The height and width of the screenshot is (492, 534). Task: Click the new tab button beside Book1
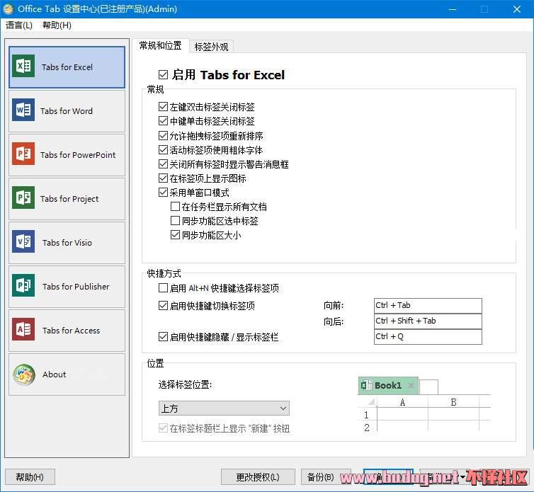[428, 387]
